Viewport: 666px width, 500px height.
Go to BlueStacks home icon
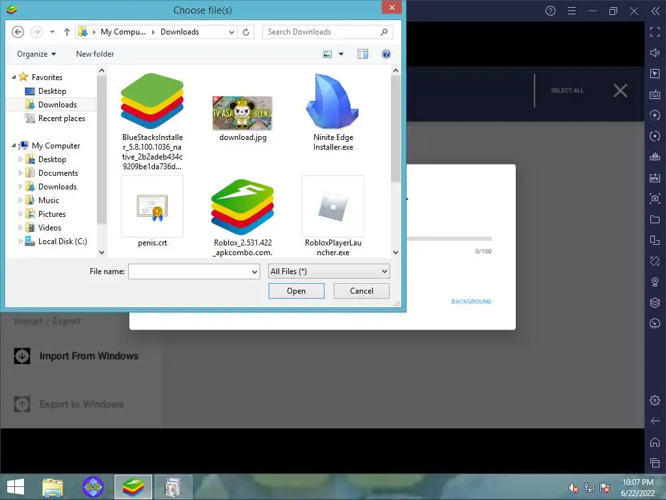pyautogui.click(x=655, y=442)
